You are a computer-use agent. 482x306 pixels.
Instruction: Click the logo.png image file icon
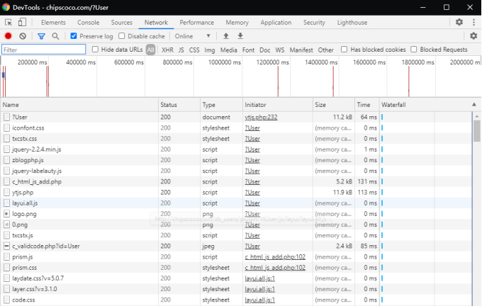coord(6,214)
